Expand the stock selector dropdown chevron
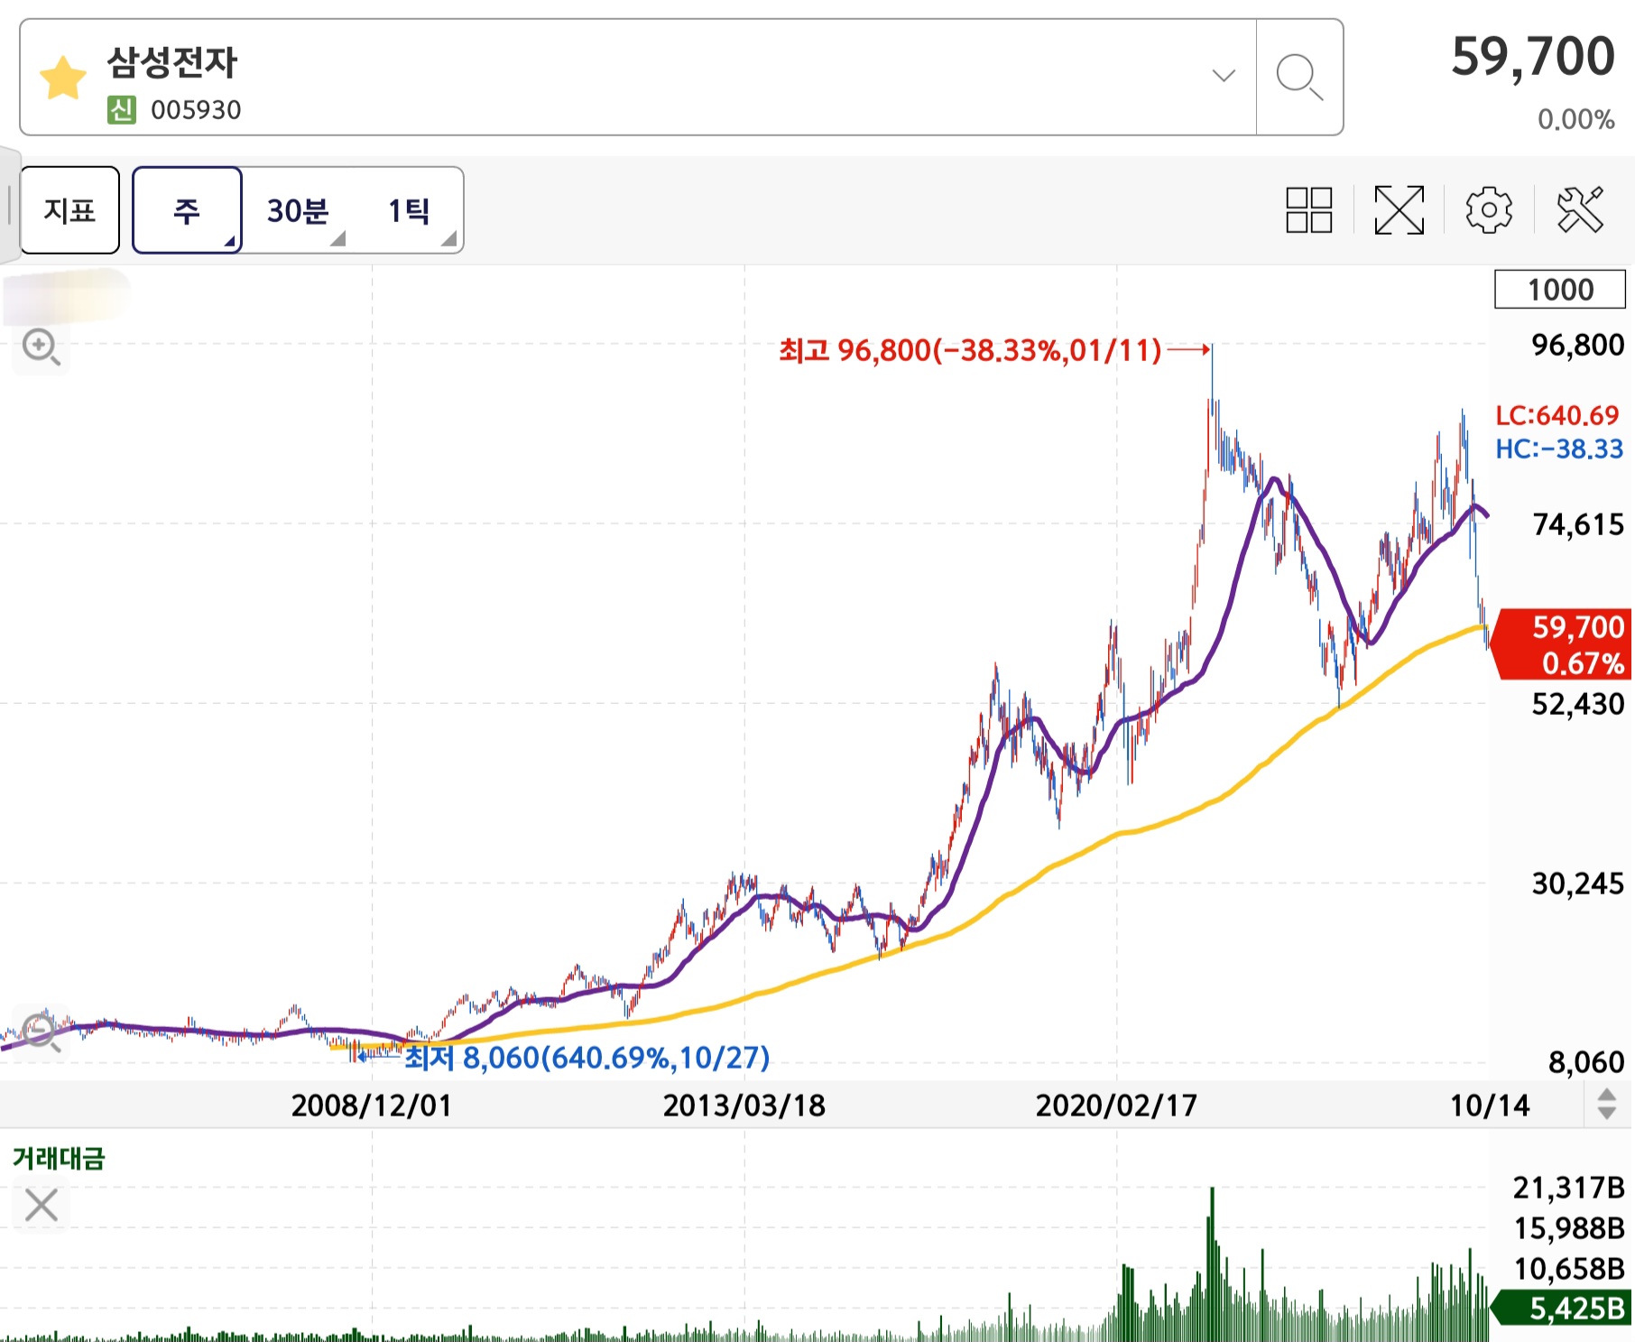Viewport: 1635px width, 1342px height. [1224, 76]
